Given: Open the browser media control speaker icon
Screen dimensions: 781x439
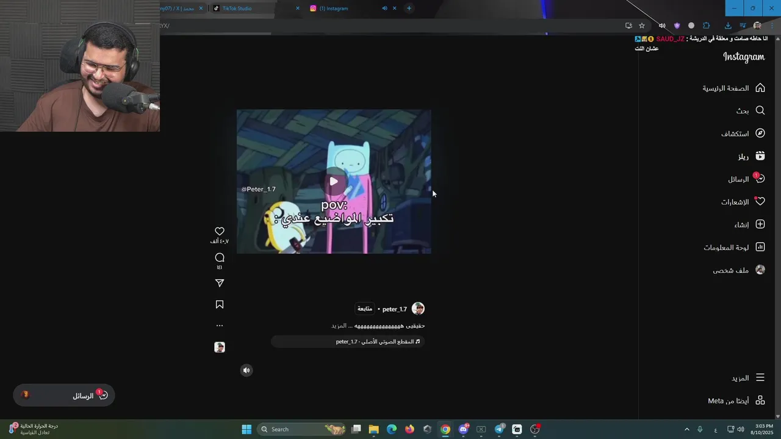Looking at the screenshot, I should 662,26.
